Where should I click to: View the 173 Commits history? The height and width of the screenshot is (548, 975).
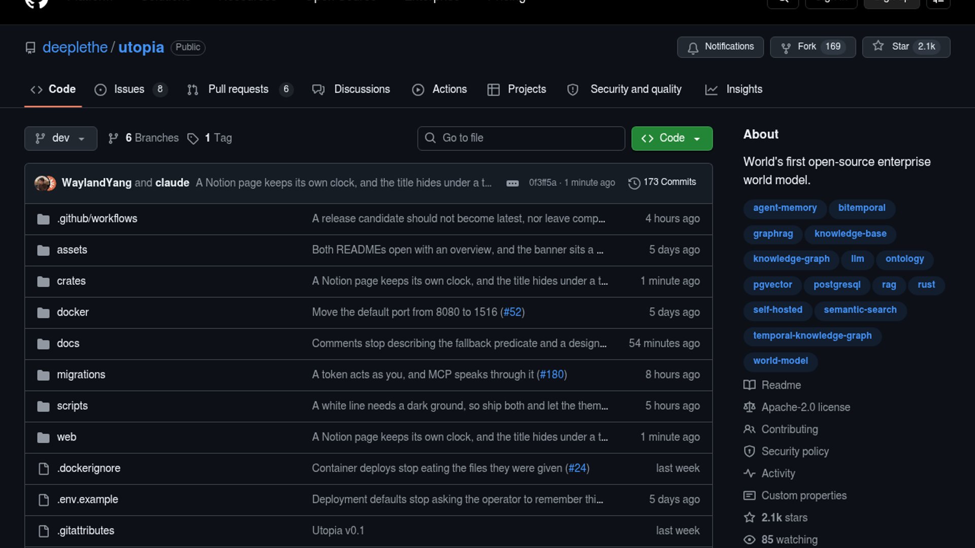coord(662,182)
